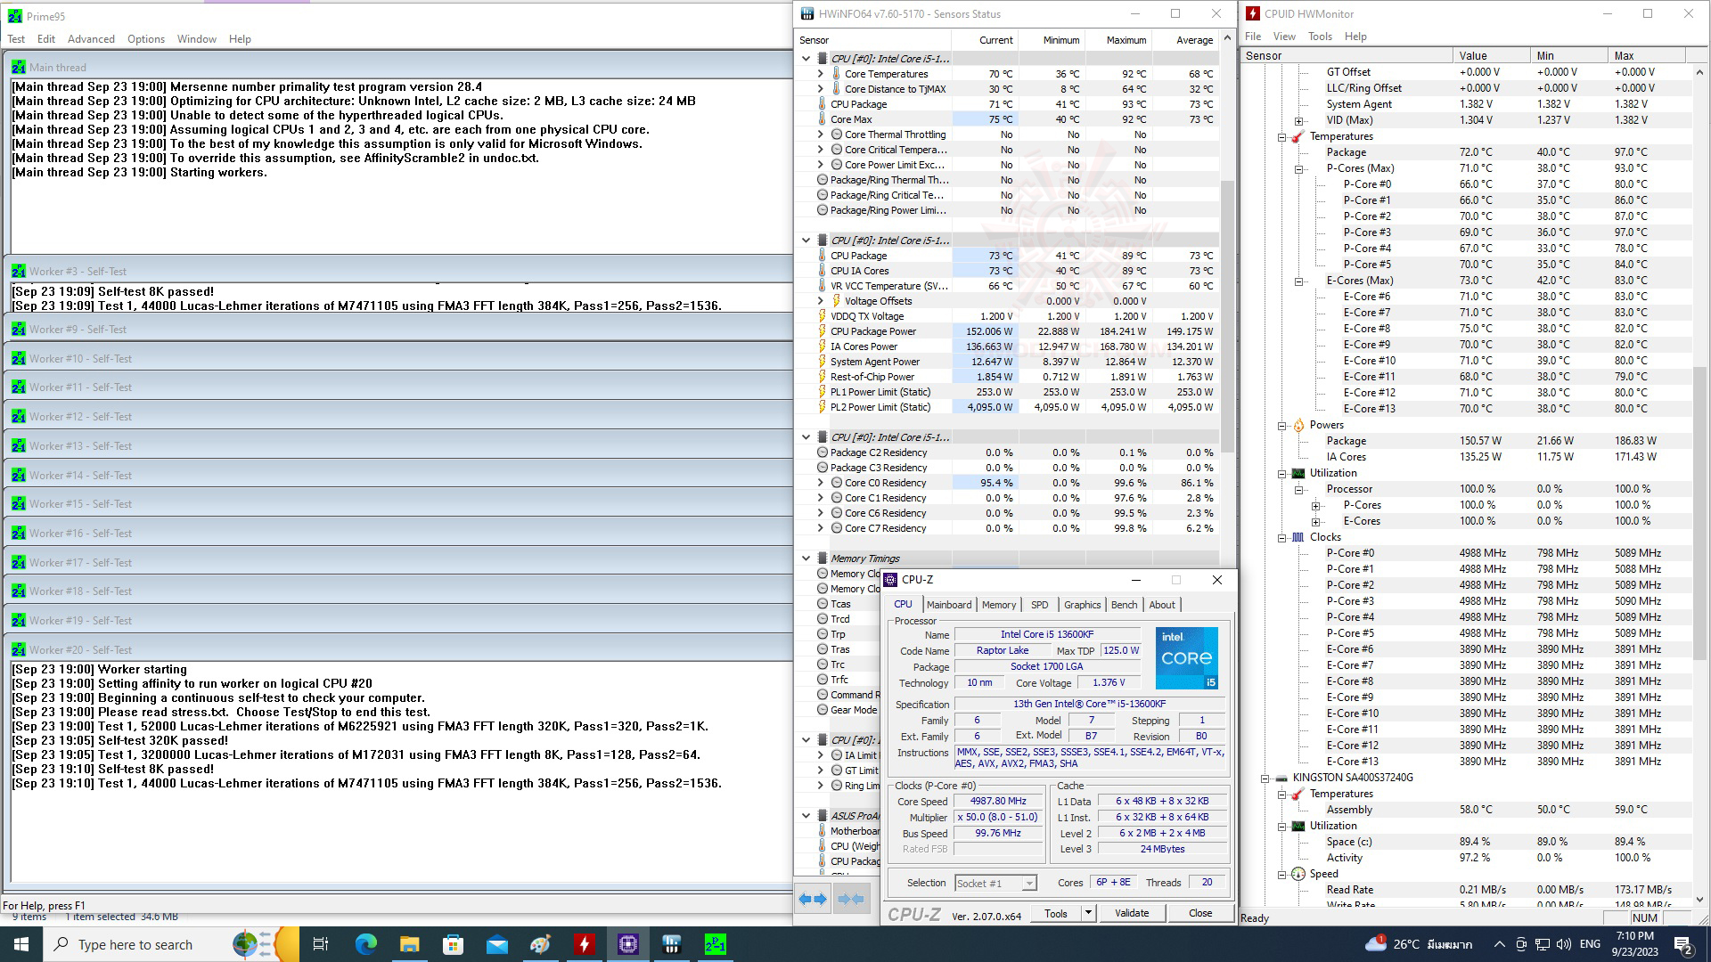The height and width of the screenshot is (962, 1711).
Task: Click HWiNFO expand columns arrows icon
Action: pyautogui.click(x=812, y=899)
